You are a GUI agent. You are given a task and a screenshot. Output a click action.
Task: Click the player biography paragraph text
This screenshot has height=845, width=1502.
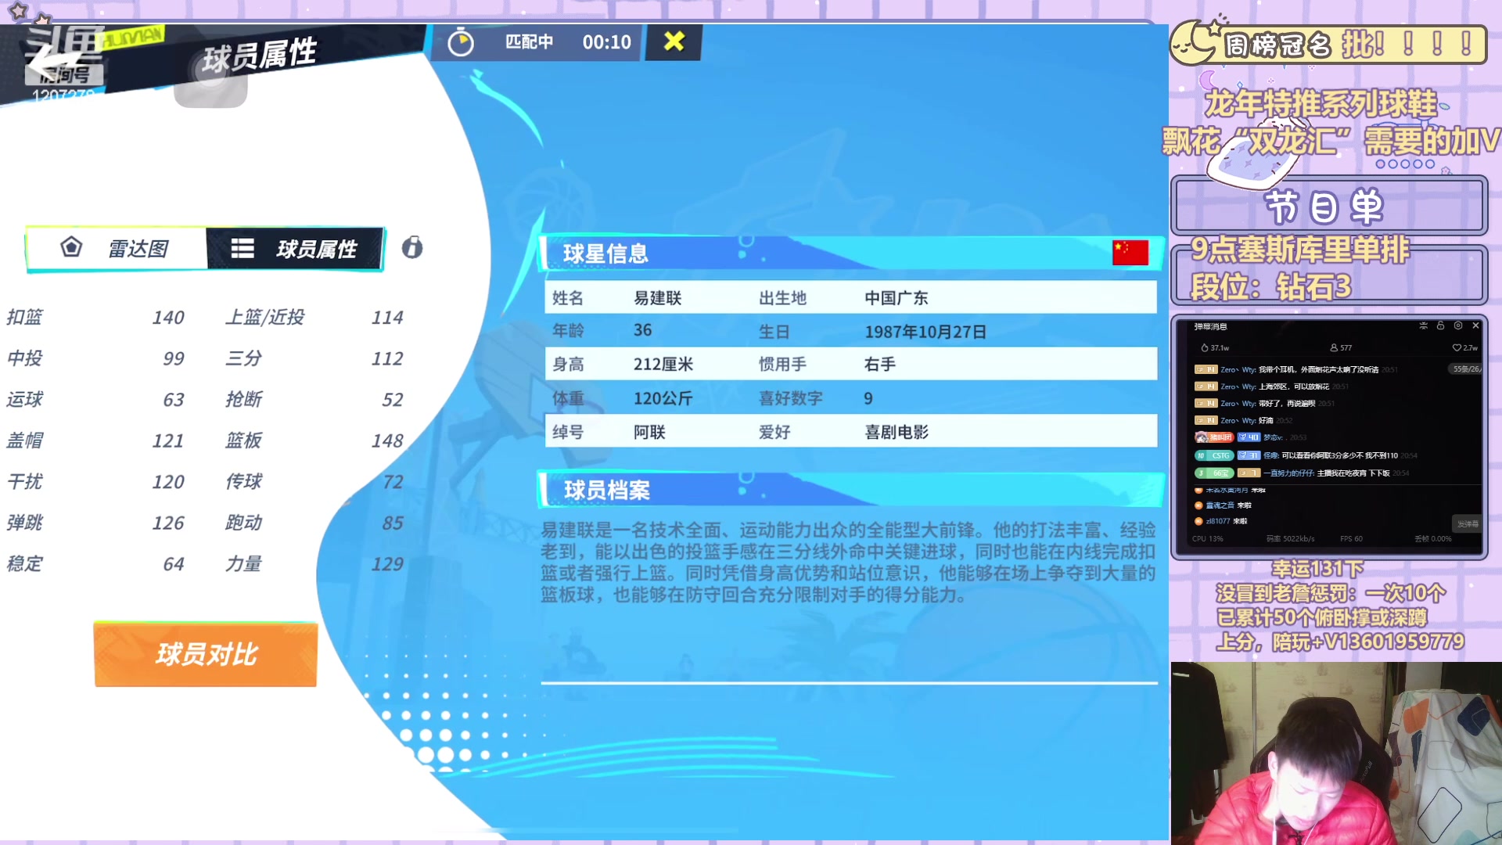849,562
